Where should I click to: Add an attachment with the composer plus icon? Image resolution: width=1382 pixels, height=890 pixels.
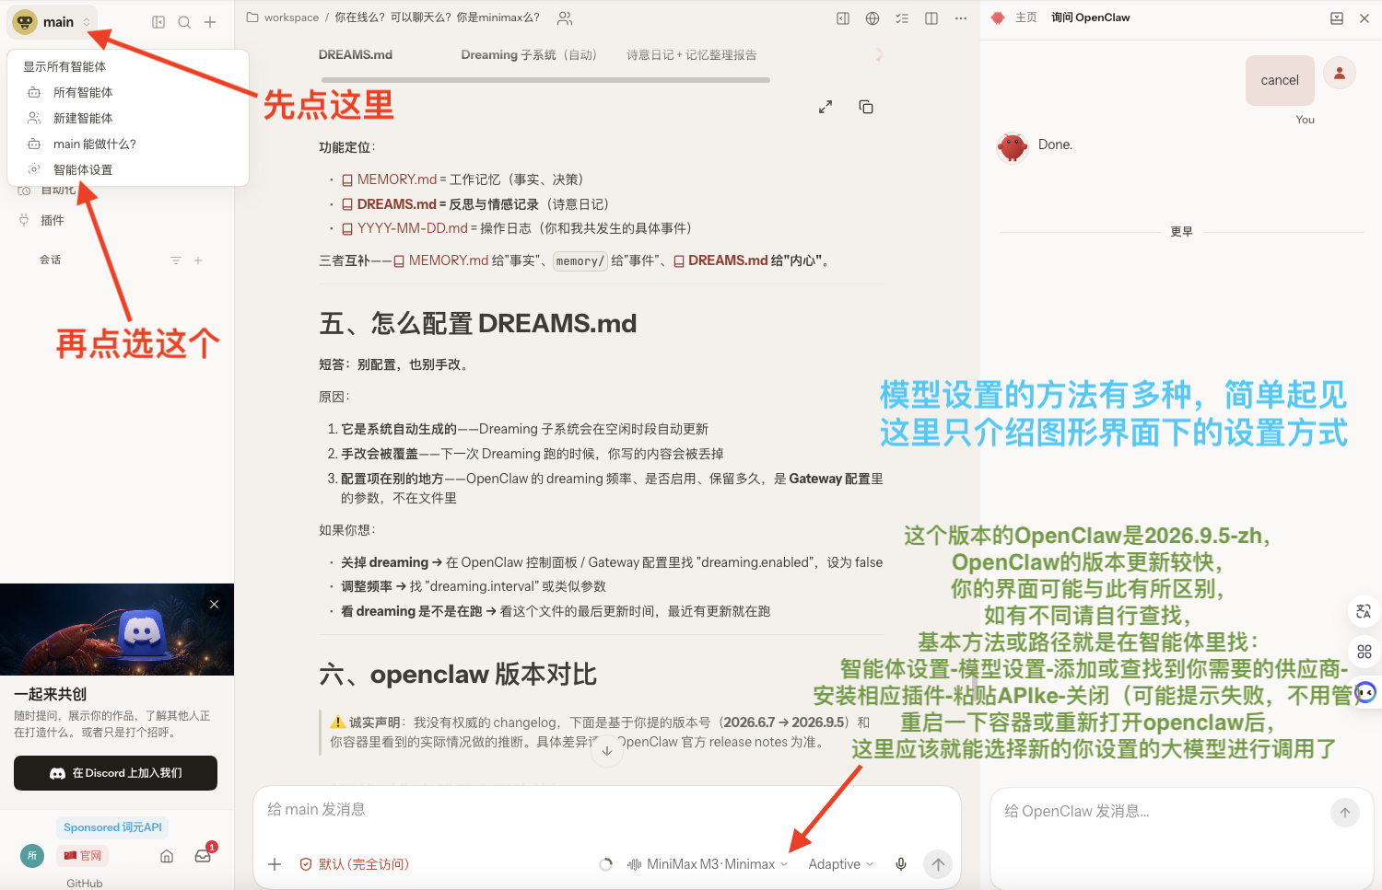tap(275, 864)
